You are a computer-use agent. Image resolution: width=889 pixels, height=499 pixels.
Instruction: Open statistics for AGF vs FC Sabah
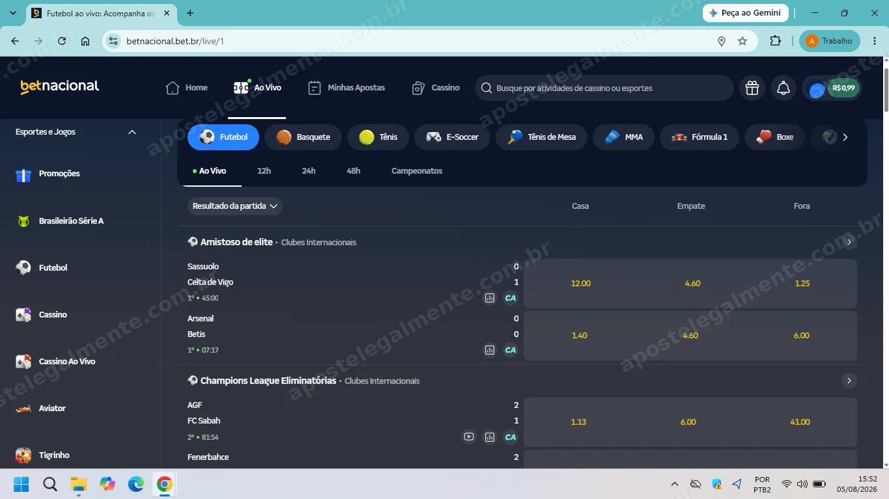click(490, 437)
